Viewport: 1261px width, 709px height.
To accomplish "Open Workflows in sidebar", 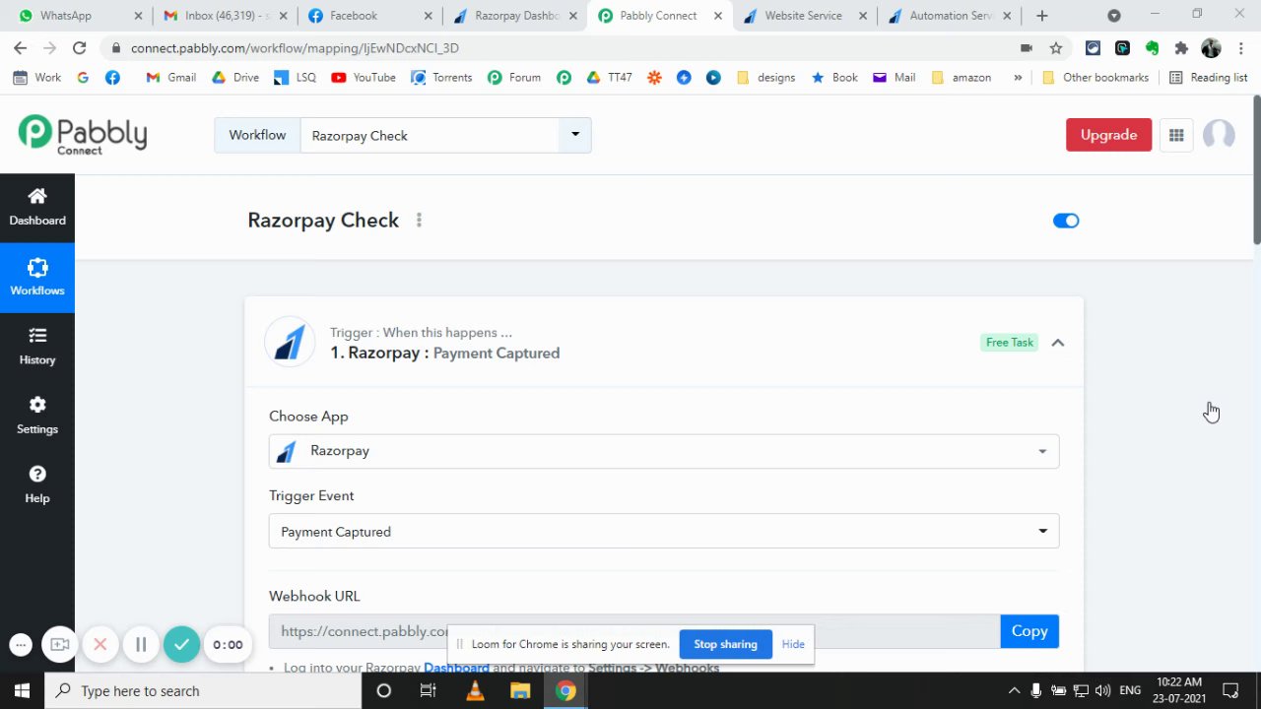I will [x=37, y=278].
